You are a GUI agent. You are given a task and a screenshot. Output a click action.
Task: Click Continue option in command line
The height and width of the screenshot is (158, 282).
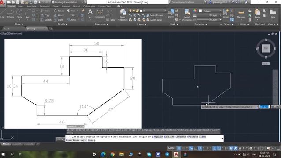click(x=181, y=136)
